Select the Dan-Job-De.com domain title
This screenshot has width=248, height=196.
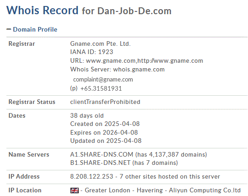[134, 11]
